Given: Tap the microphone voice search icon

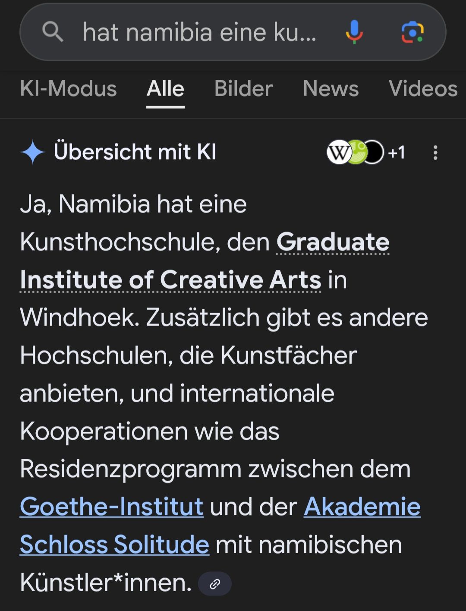Looking at the screenshot, I should [x=354, y=32].
